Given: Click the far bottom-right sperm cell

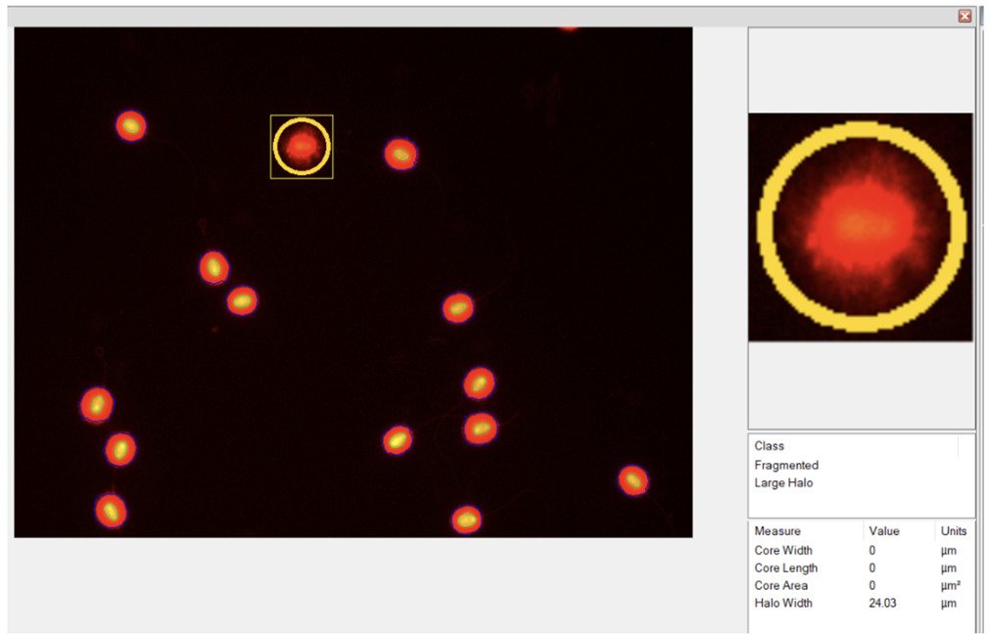Looking at the screenshot, I should (633, 480).
